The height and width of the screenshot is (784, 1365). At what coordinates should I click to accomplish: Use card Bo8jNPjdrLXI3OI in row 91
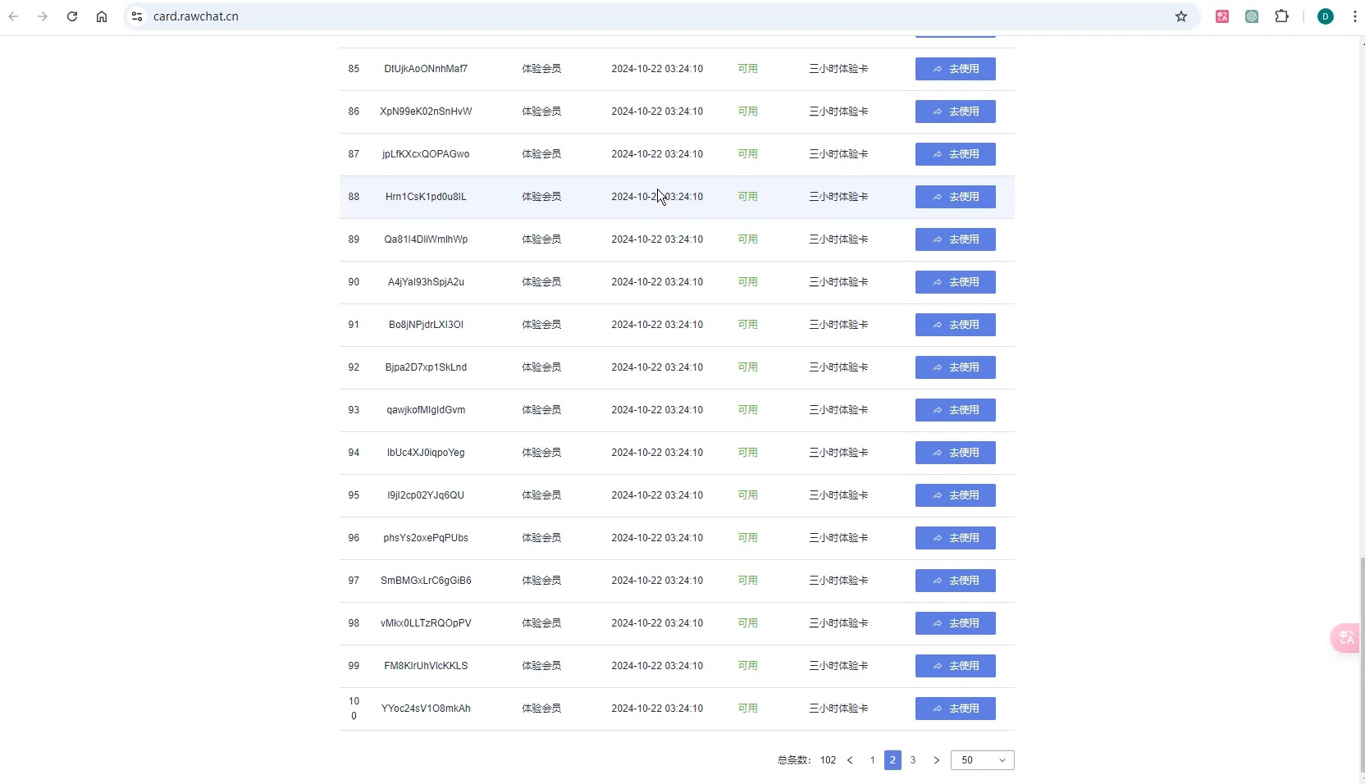[x=956, y=325]
